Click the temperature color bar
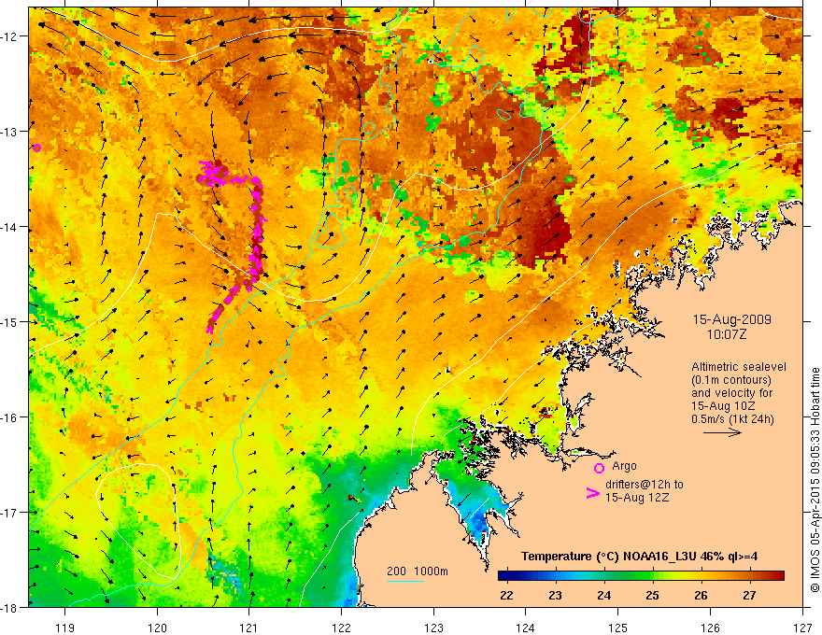The image size is (822, 635). coord(641,576)
